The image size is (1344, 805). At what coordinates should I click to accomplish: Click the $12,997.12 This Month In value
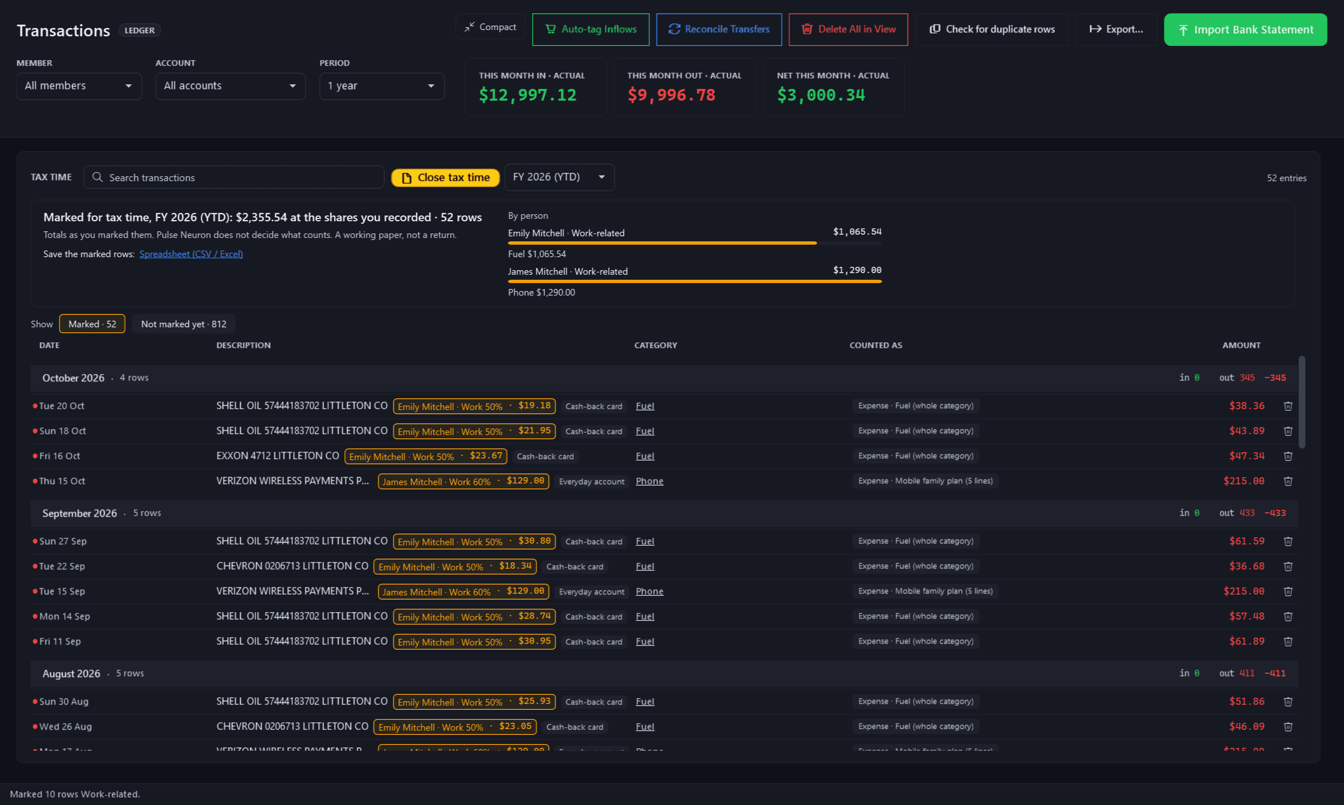[527, 95]
